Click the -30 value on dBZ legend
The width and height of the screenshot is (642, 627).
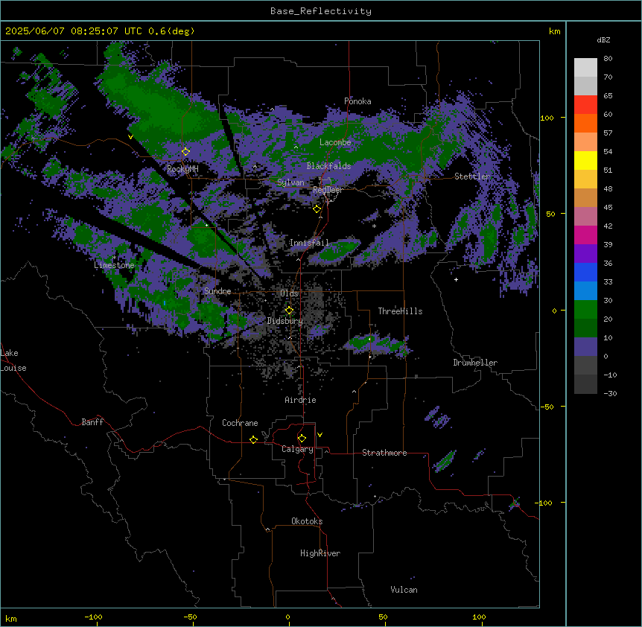tap(610, 394)
